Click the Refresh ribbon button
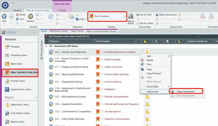Screen dimensions: 218x126 31,18
